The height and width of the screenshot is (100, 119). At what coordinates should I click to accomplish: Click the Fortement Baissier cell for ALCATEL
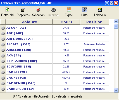click(x=94, y=44)
